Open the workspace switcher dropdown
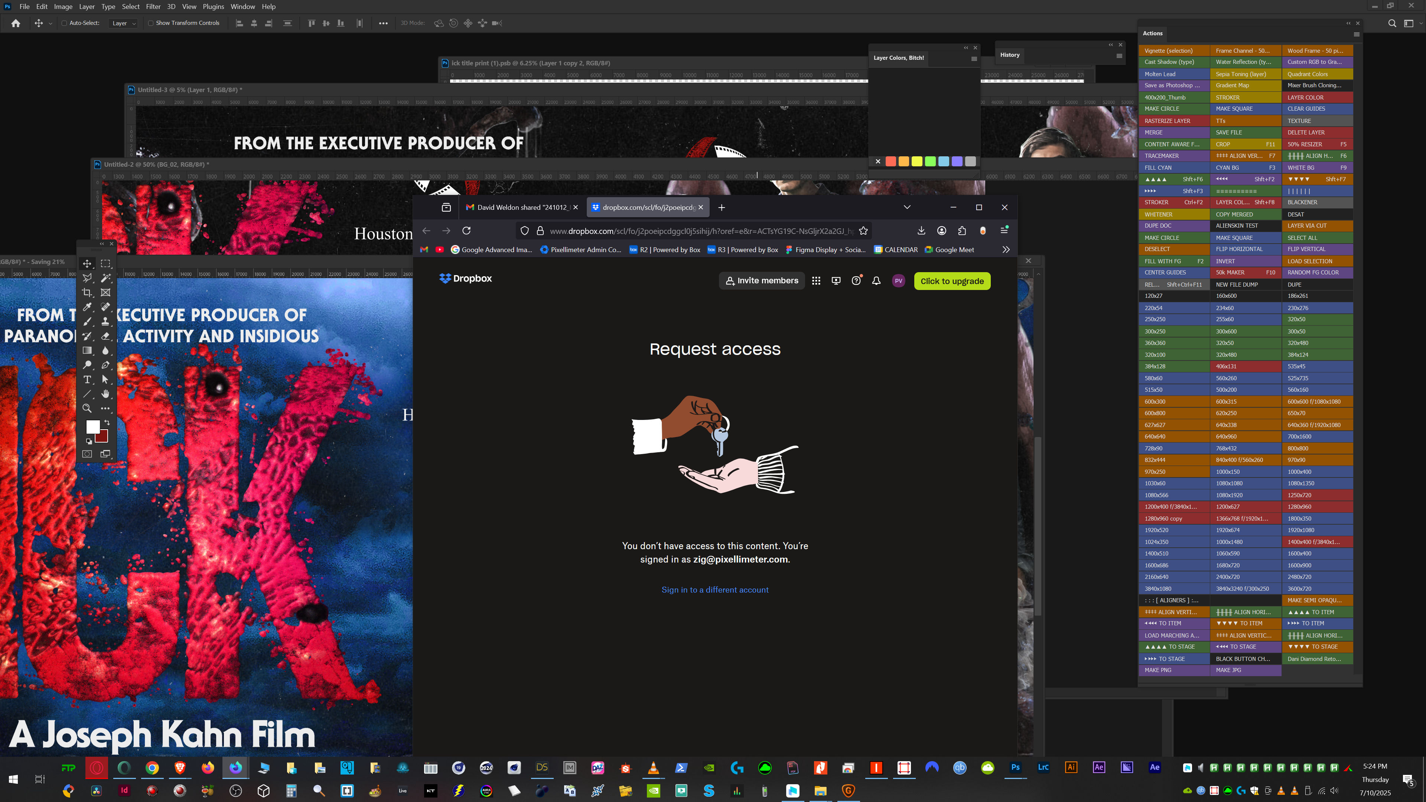The height and width of the screenshot is (802, 1426). point(1409,23)
